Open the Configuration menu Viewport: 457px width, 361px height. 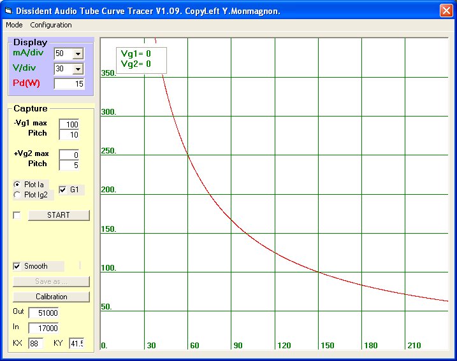[x=51, y=25]
